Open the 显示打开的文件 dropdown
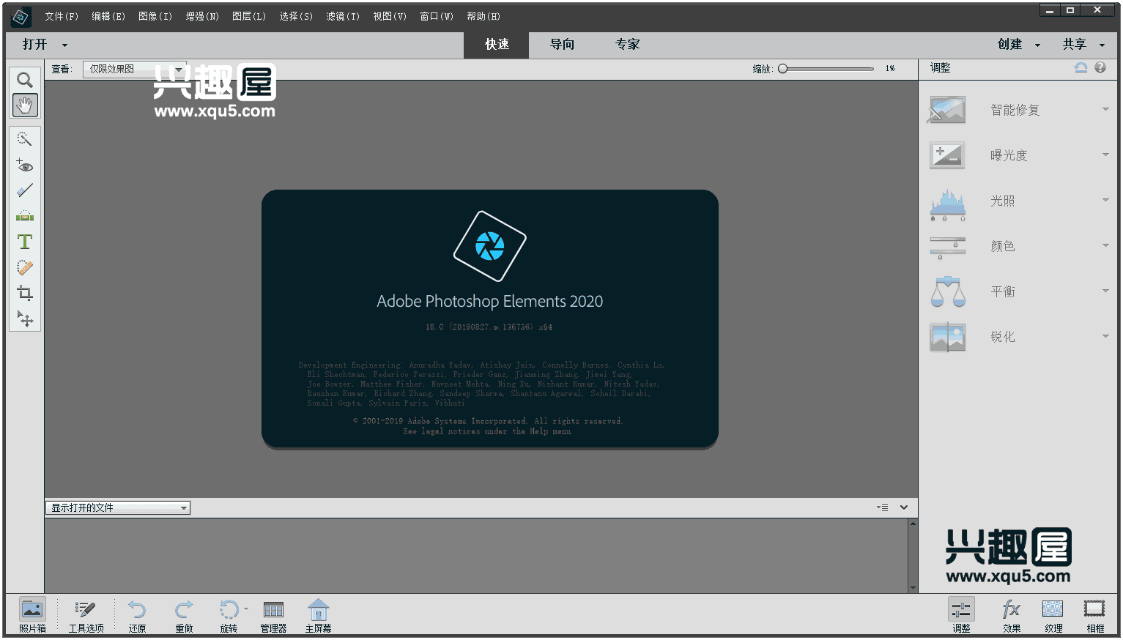Image resolution: width=1123 pixels, height=640 pixels. tap(118, 507)
